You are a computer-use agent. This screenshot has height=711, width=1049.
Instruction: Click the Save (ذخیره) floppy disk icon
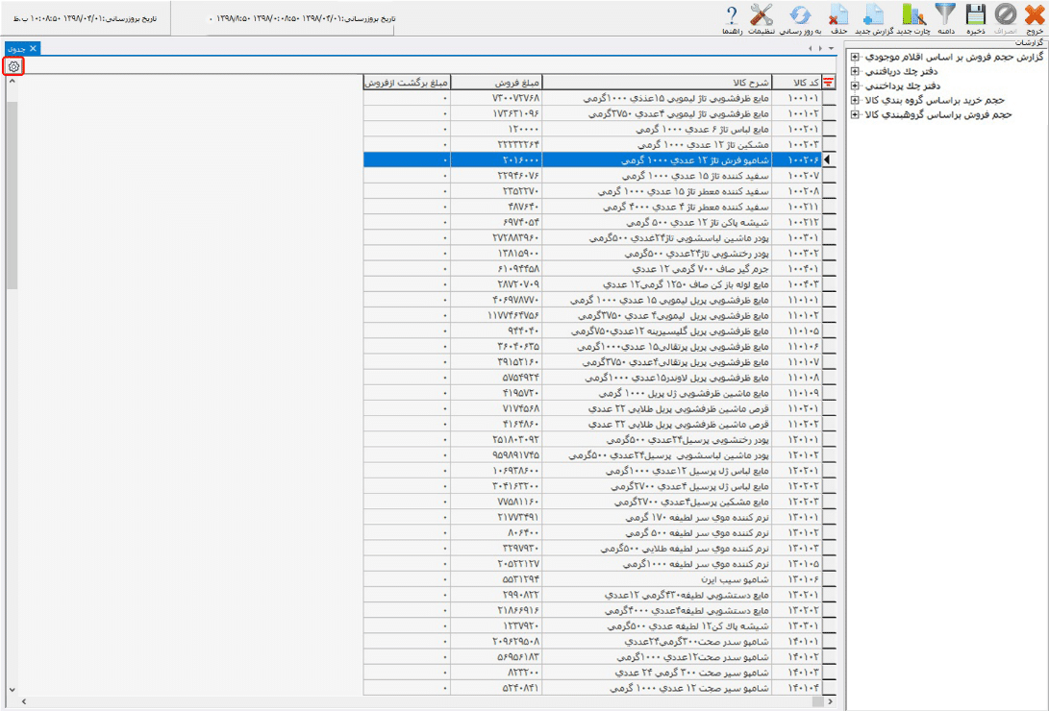(976, 16)
